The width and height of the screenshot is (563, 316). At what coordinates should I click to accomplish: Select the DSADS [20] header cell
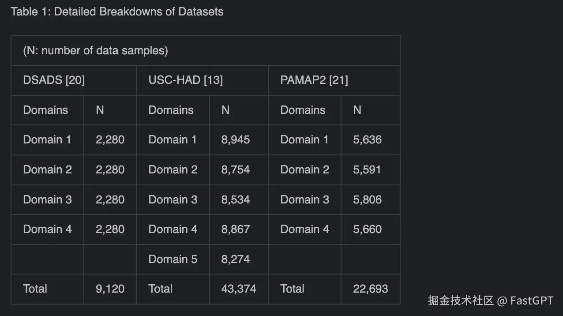[x=54, y=80]
